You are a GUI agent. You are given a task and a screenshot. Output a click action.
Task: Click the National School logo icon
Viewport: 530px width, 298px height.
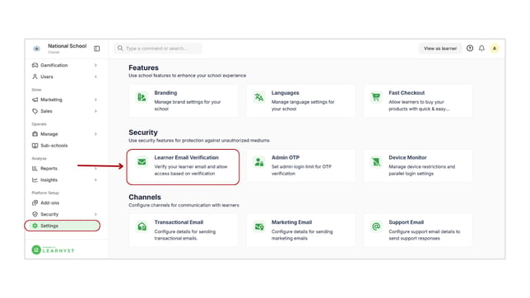36,49
